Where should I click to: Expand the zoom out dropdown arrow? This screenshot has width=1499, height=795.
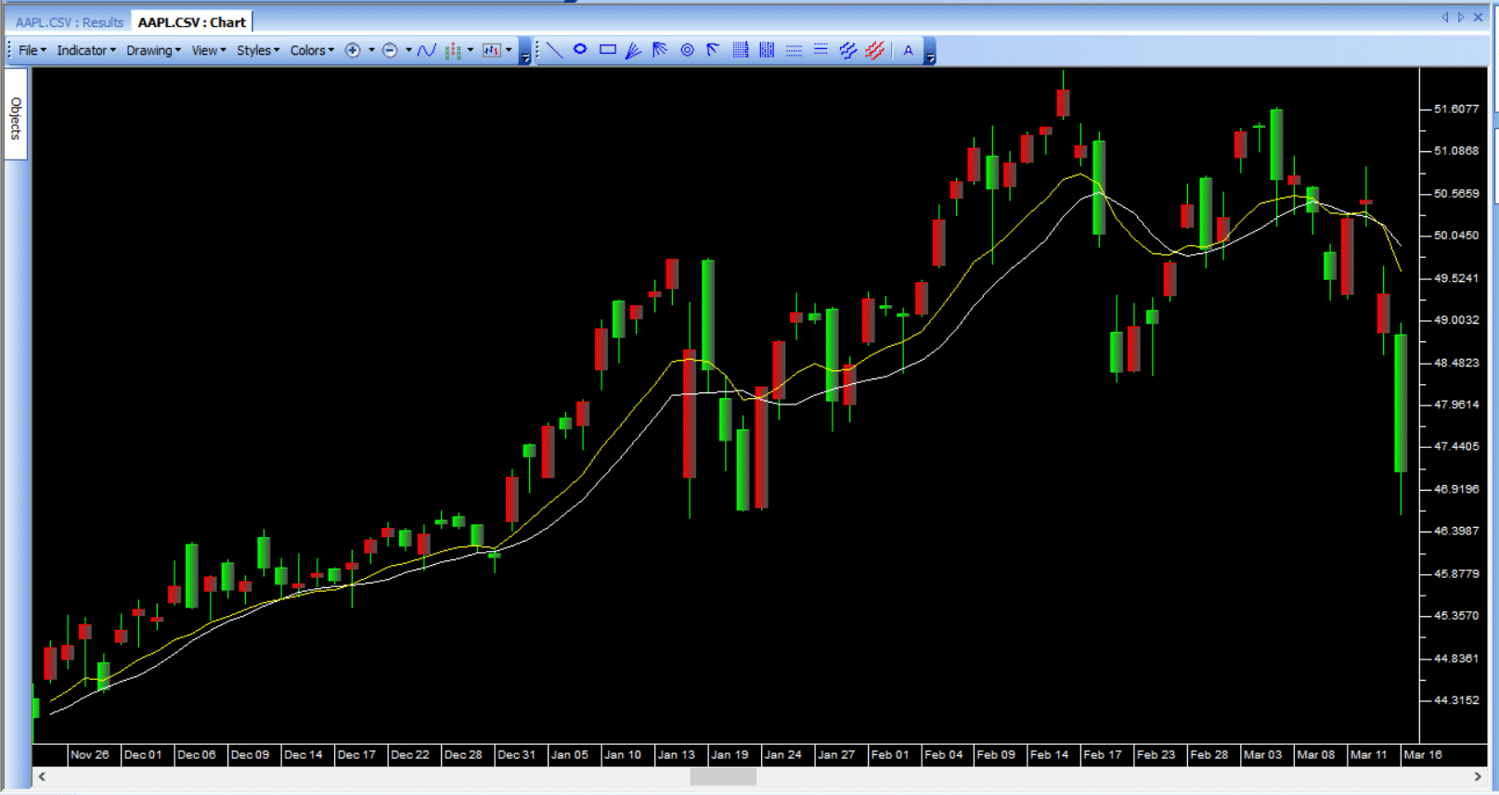point(408,50)
